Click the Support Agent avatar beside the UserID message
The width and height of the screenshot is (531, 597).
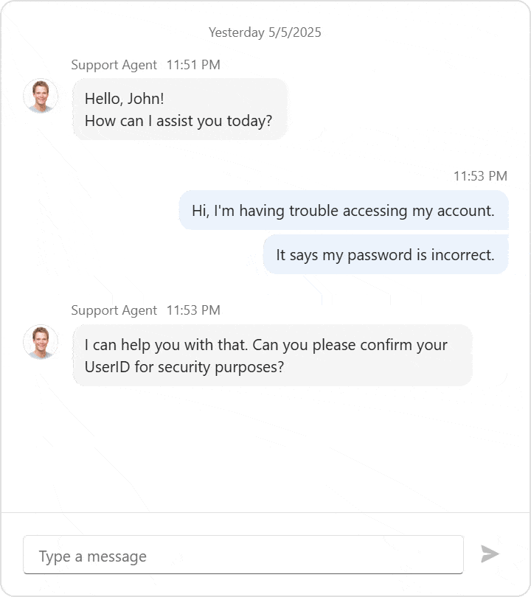(41, 342)
